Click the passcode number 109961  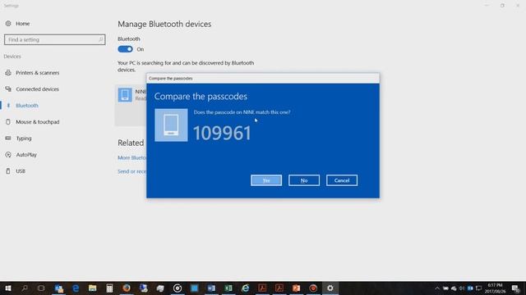(x=222, y=133)
